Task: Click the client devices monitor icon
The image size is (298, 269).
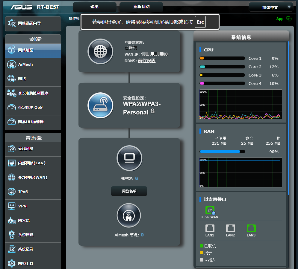Action: coord(129,158)
